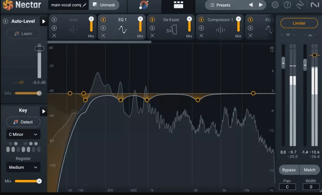
Task: Open the settings gear icon
Action: point(275,5)
